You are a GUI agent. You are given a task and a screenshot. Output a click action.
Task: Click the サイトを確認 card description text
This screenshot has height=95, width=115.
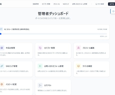[x=91, y=72]
